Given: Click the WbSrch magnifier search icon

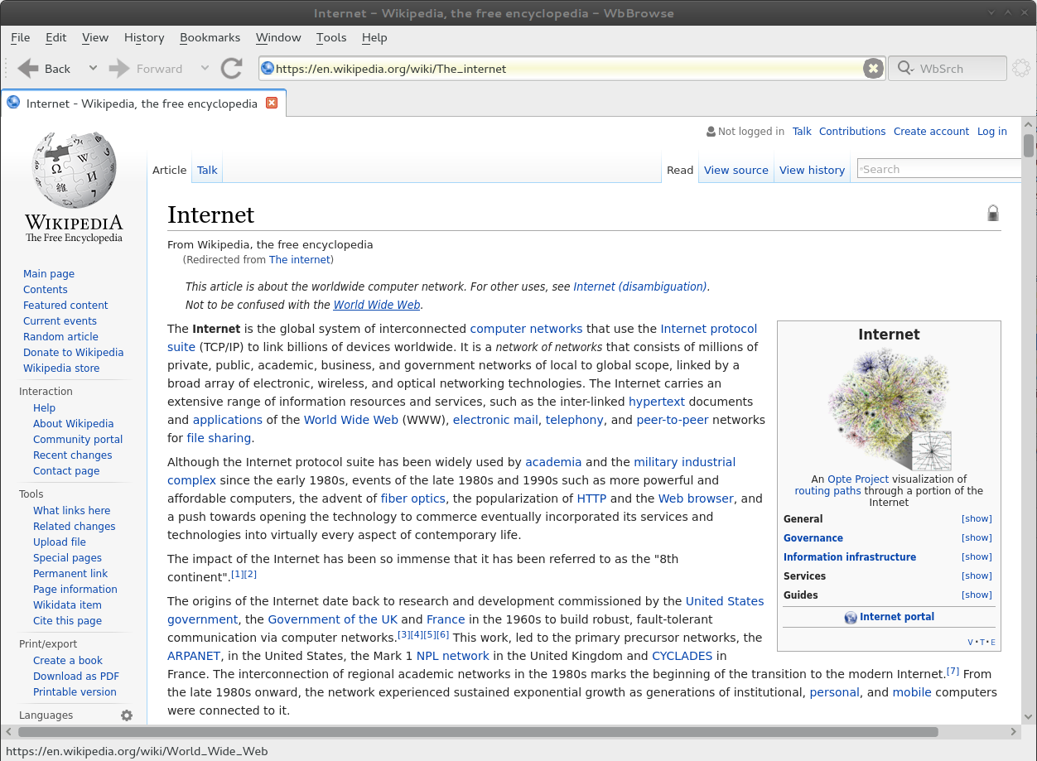Looking at the screenshot, I should point(904,69).
